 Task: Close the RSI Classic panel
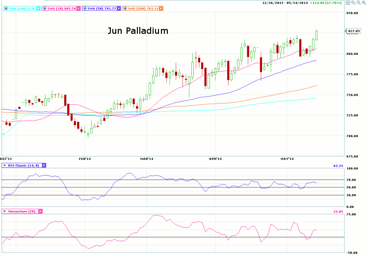44,165
